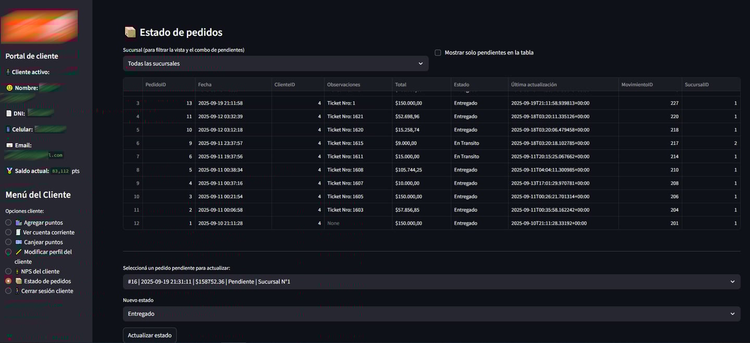The height and width of the screenshot is (343, 750).
Task: Click the Portal de cliente heading
Action: (32, 56)
